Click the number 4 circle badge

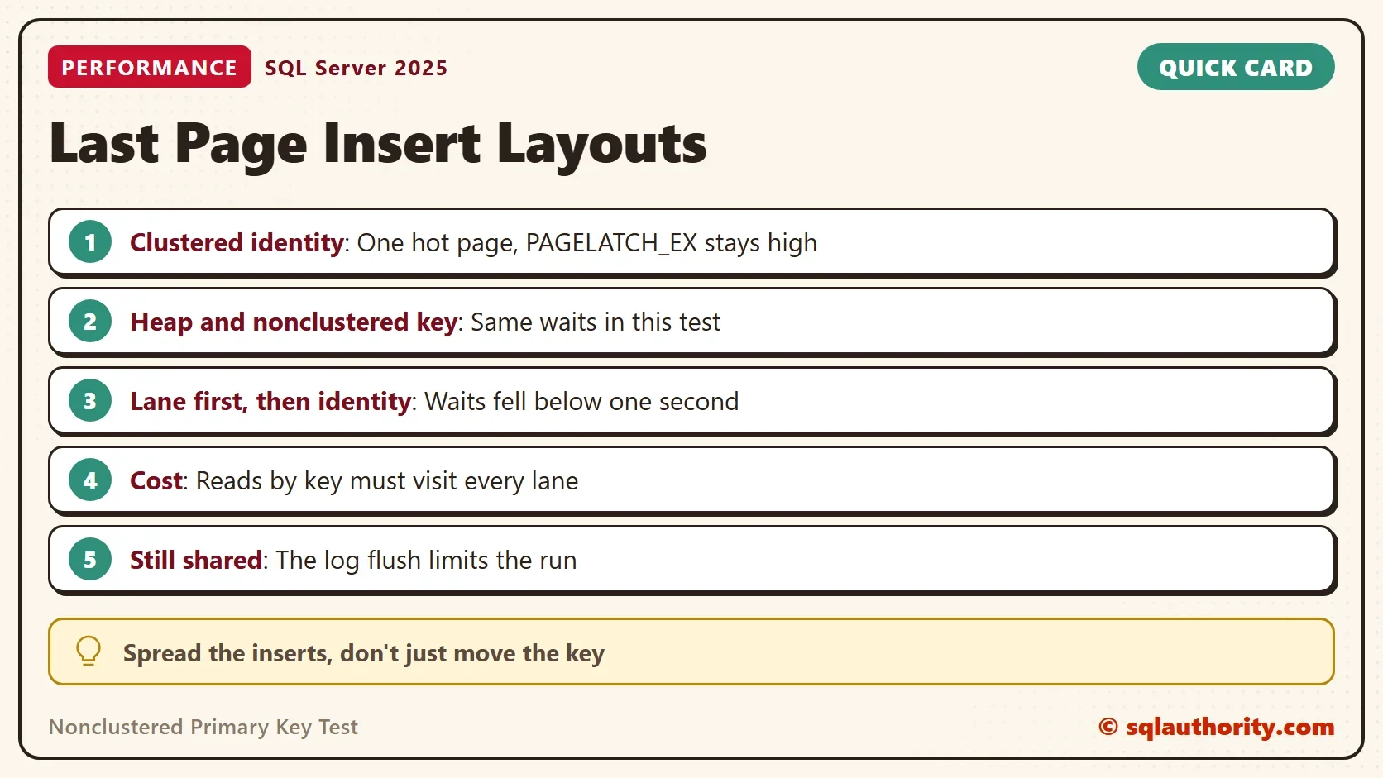[90, 480]
